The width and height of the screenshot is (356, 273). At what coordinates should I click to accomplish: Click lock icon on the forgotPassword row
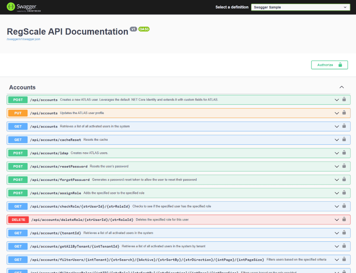344,179
